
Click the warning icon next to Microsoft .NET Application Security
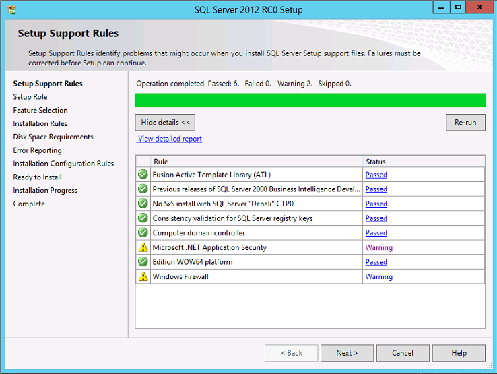(143, 247)
